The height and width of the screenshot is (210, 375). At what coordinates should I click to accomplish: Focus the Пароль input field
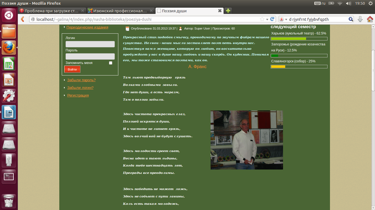pos(90,57)
